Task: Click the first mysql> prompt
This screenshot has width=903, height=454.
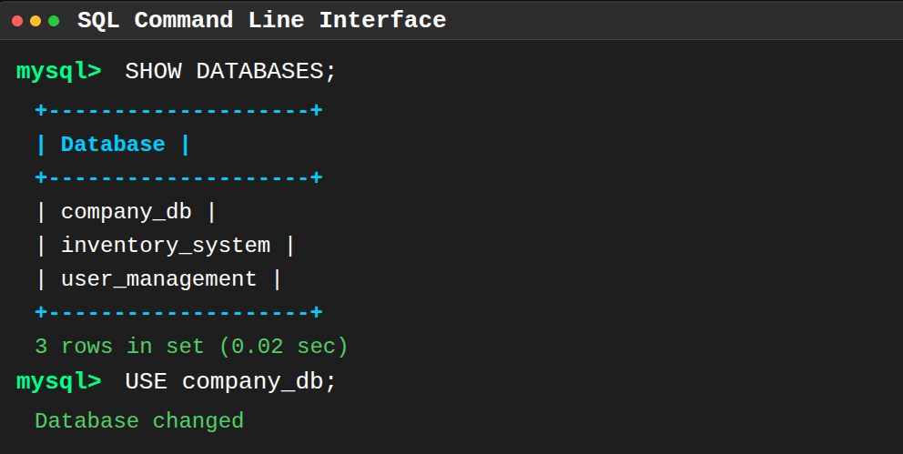Action: (59, 71)
